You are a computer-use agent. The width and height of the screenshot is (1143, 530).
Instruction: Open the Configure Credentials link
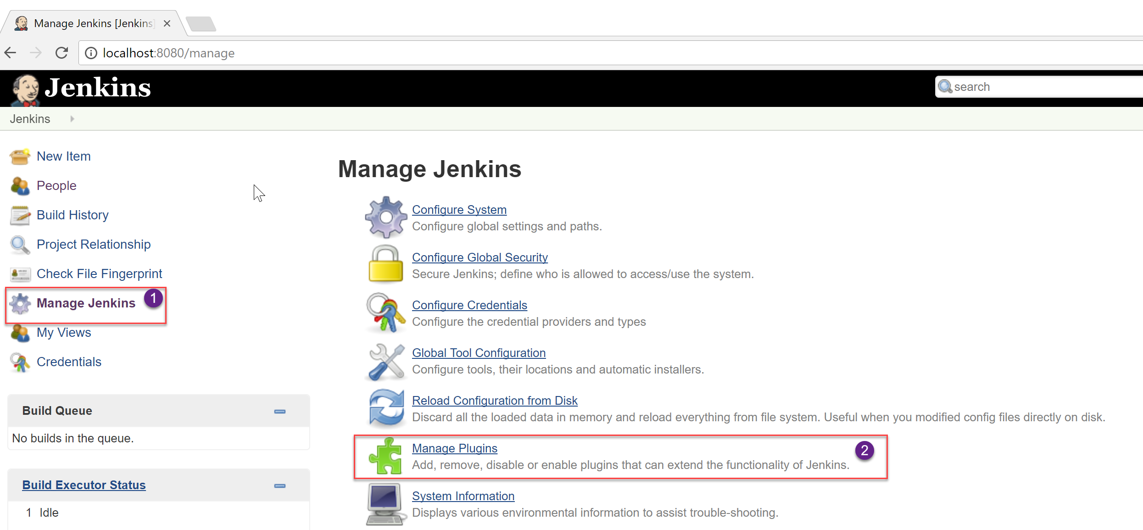[x=469, y=305]
